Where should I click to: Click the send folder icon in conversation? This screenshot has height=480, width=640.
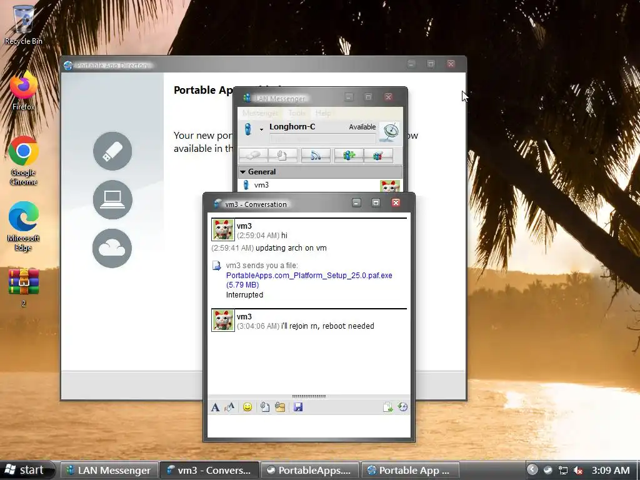[280, 407]
